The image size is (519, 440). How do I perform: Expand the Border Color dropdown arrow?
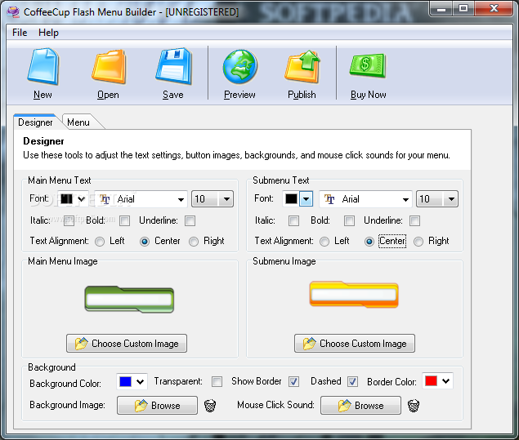[446, 381]
